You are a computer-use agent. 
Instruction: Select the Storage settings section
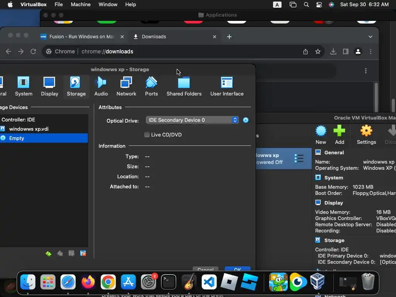[x=76, y=86]
